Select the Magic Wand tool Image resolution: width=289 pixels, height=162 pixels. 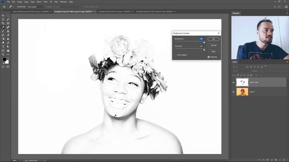click(x=8, y=19)
